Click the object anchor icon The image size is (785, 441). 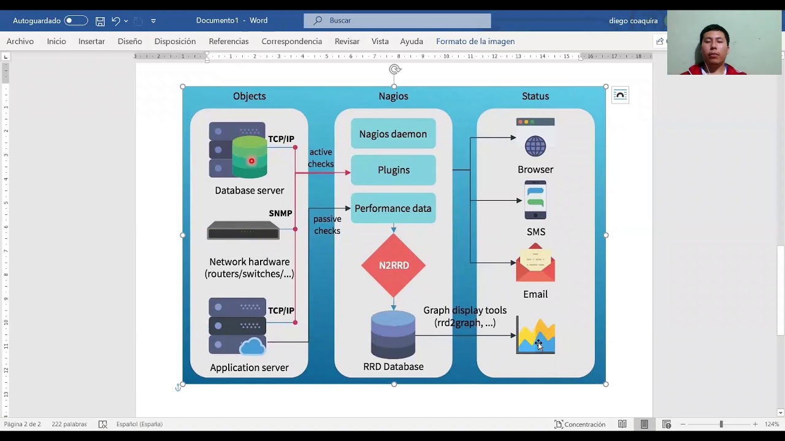click(178, 387)
